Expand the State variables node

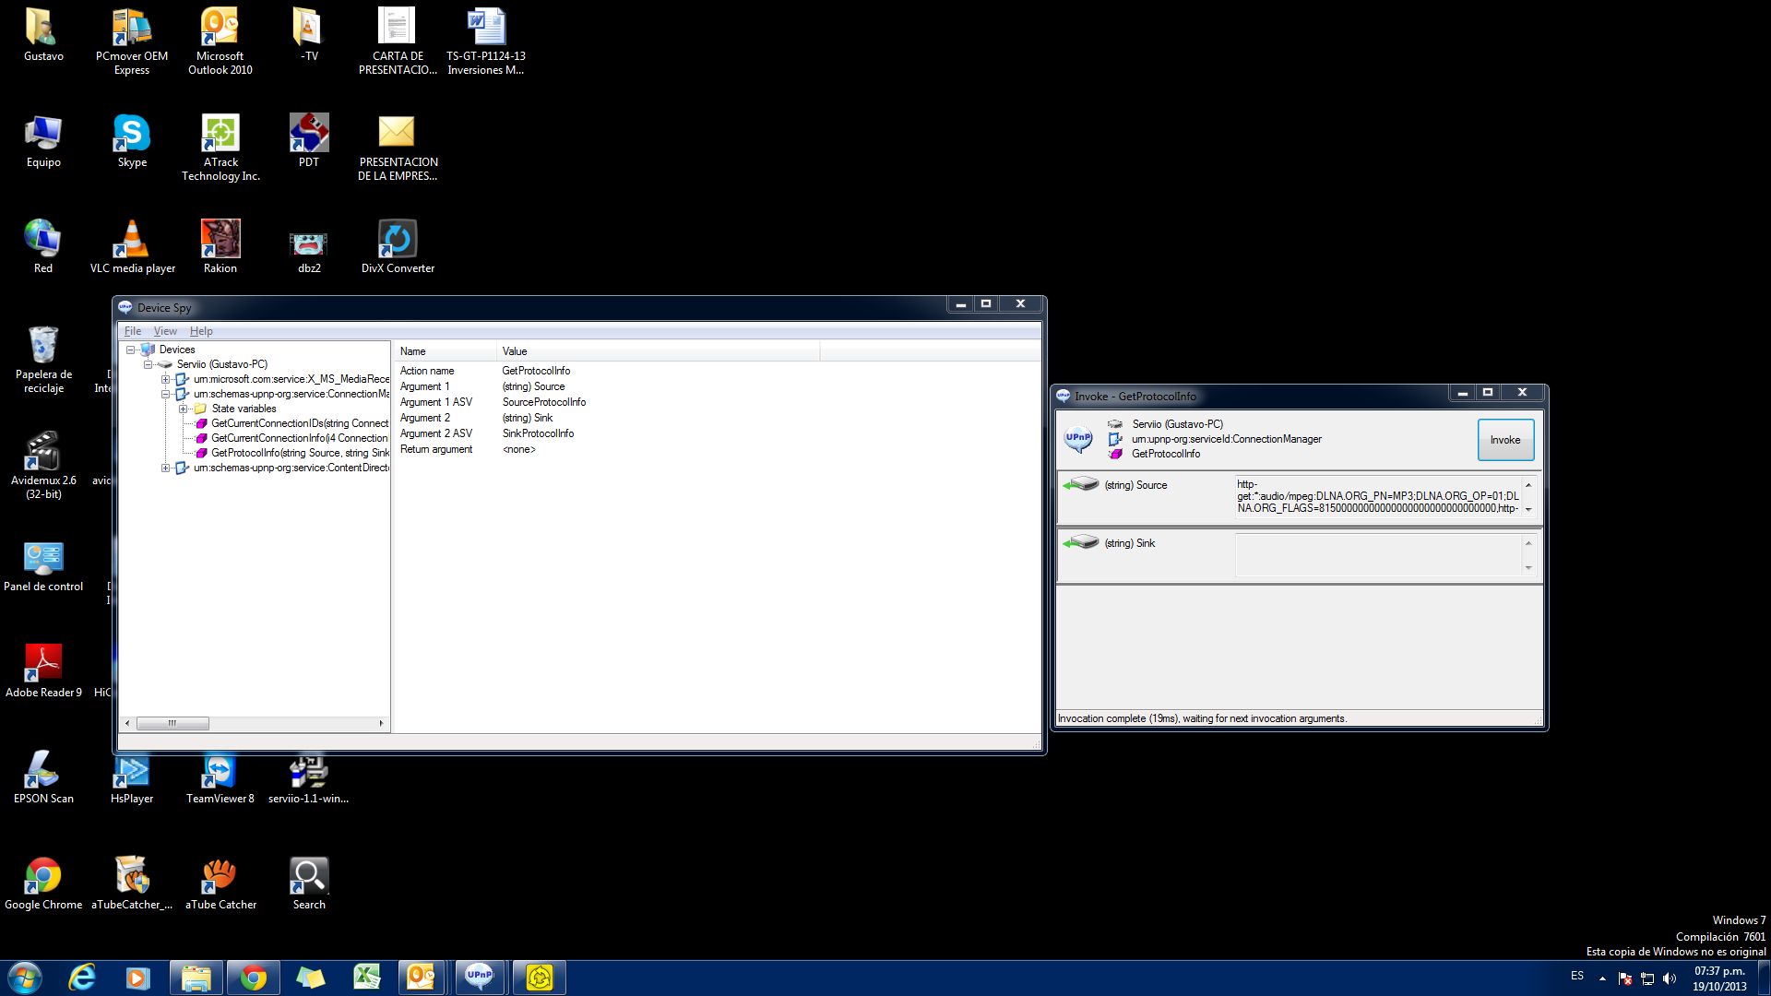184,409
